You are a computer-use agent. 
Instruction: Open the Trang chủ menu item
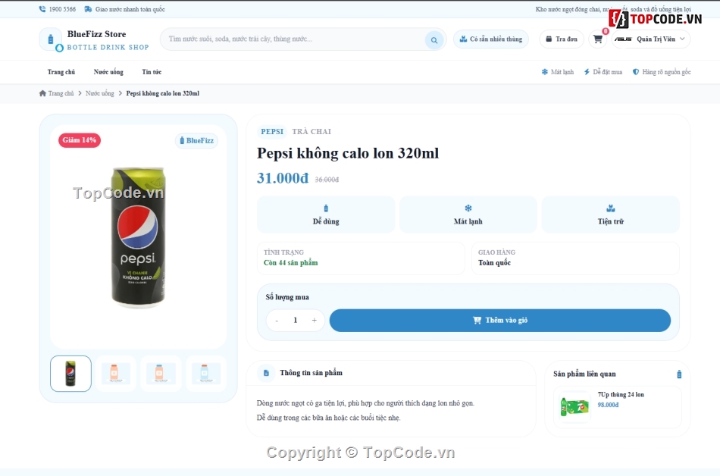(x=61, y=72)
